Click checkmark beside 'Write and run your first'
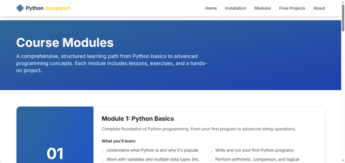The width and height of the screenshot is (345, 163). click(212, 151)
